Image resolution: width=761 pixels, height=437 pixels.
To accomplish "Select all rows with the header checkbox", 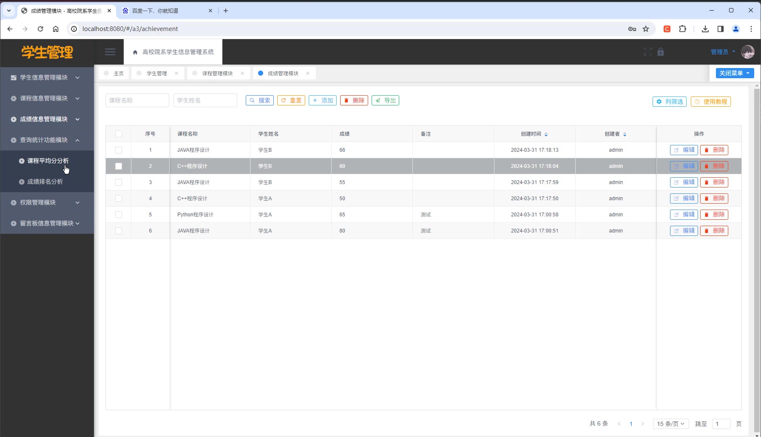I will click(119, 134).
